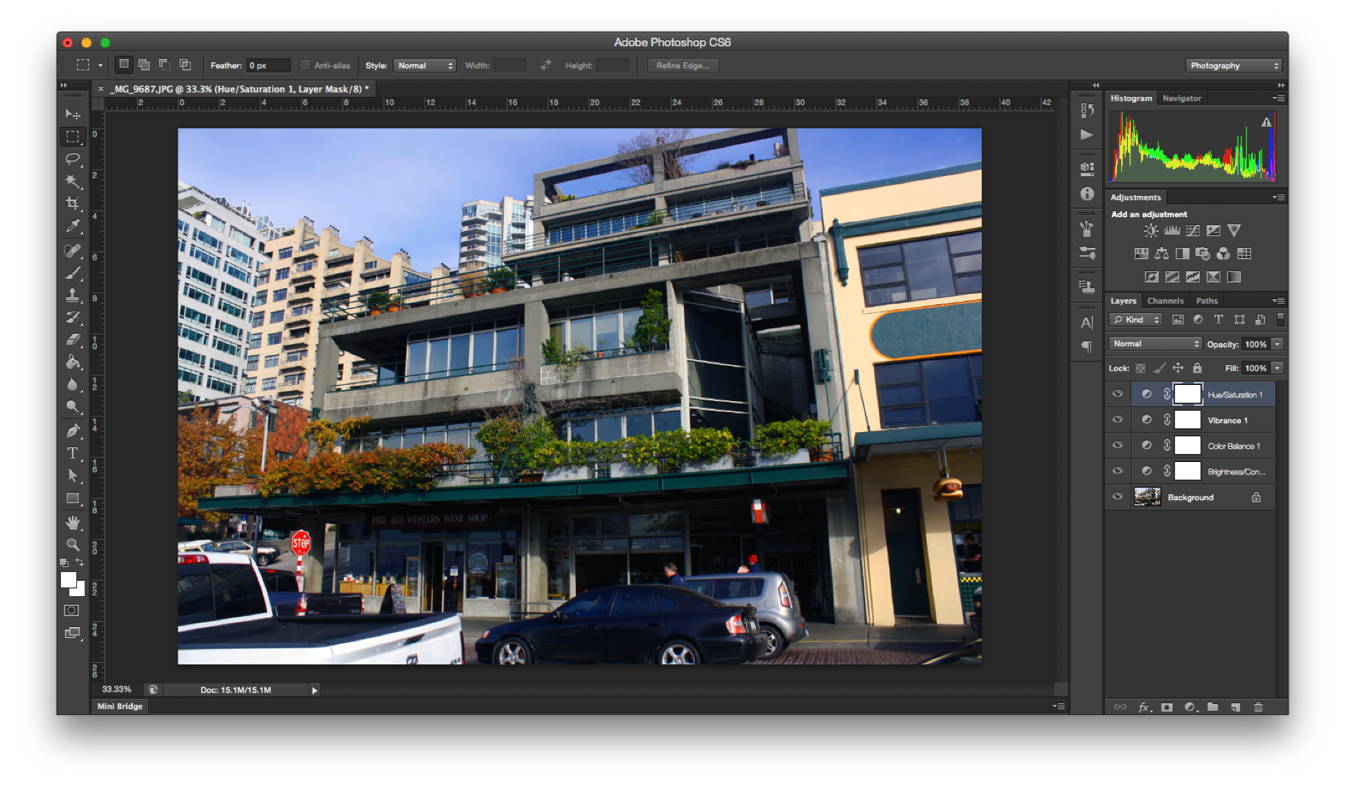The width and height of the screenshot is (1345, 792).
Task: Switch to the Channels tab
Action: tap(1165, 301)
